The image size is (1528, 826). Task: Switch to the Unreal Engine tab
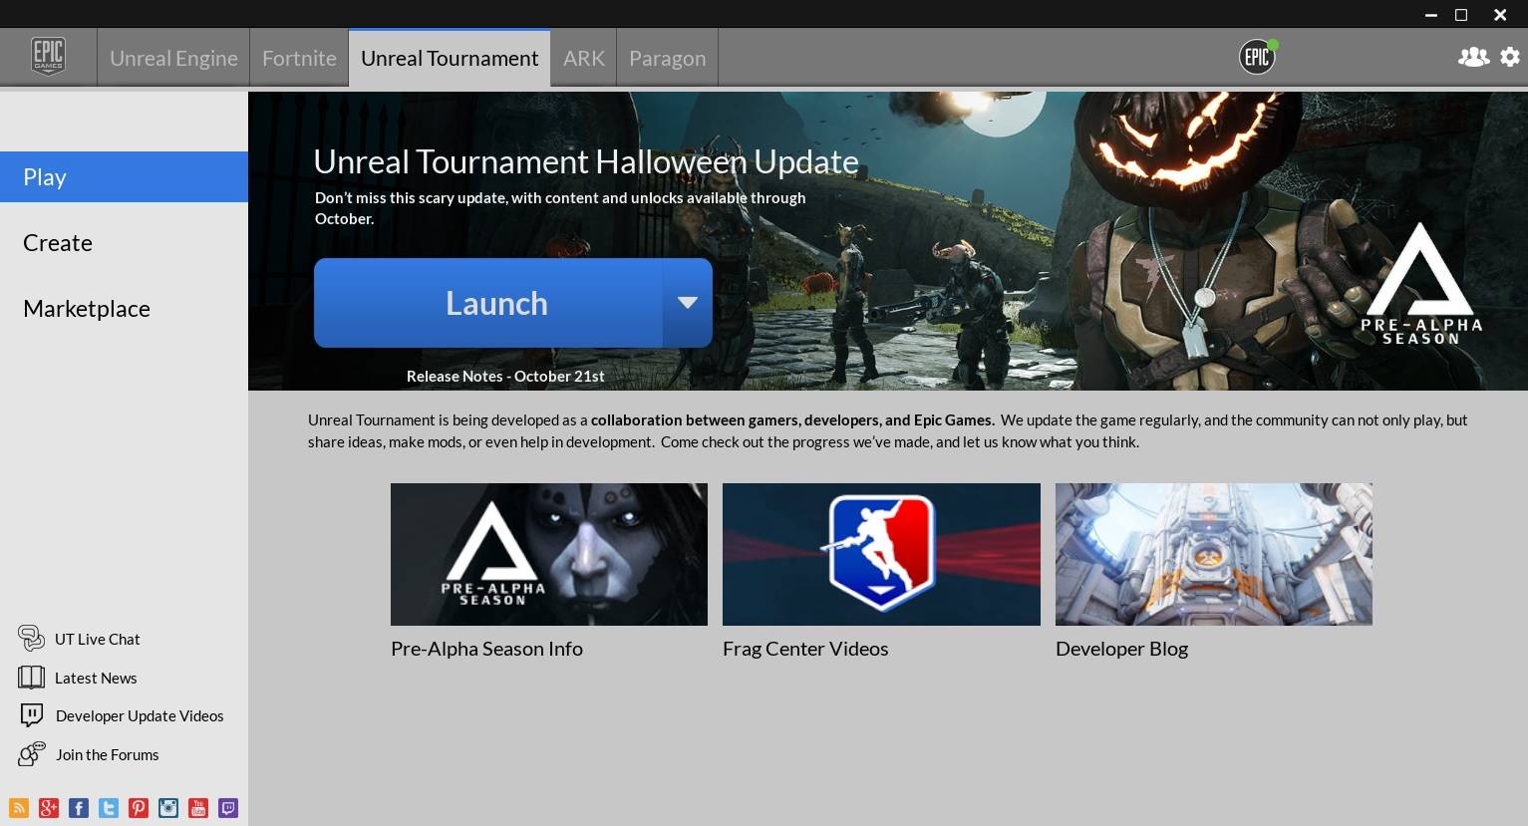coord(173,58)
